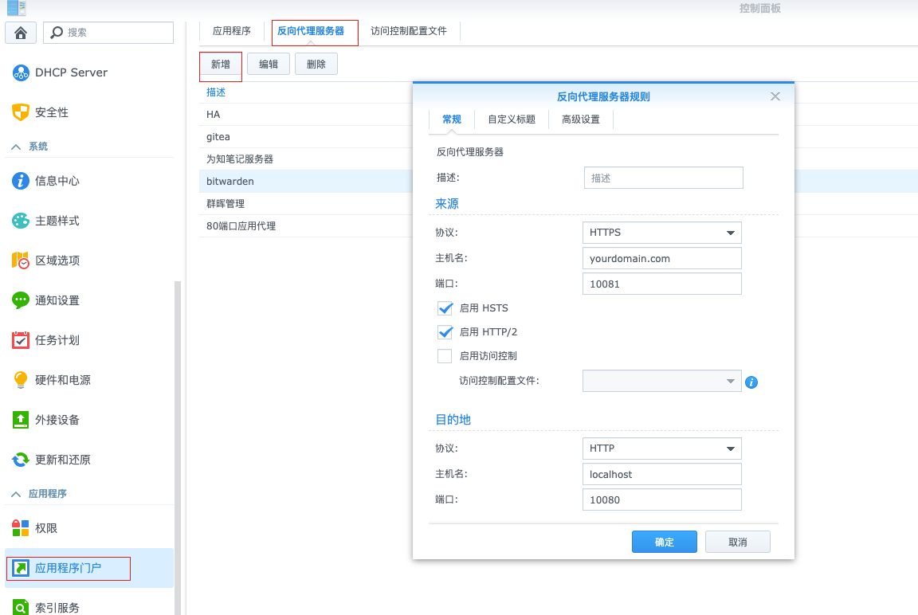Switch to the 自定义标题 tab

[512, 119]
